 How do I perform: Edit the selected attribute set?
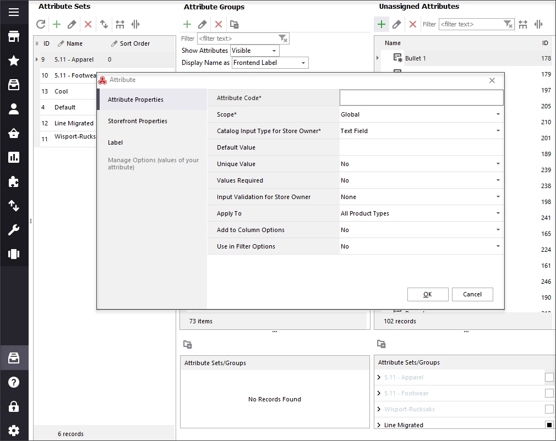(72, 24)
